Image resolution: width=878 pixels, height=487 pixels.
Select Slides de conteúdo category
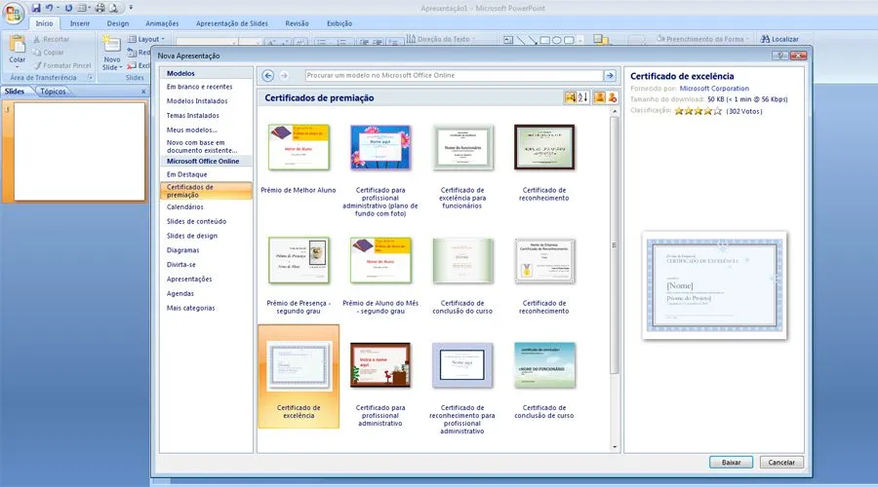point(196,221)
